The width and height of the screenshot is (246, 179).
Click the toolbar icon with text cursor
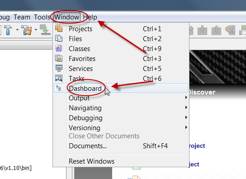230,30
